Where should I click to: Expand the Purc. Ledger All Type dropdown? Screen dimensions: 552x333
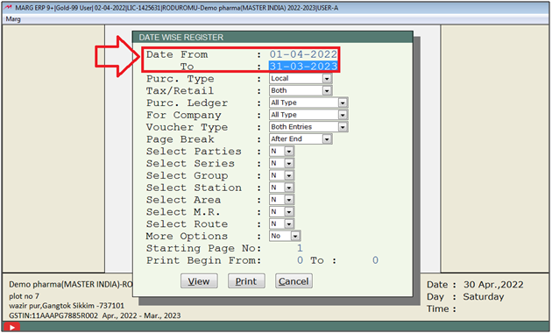(x=308, y=103)
